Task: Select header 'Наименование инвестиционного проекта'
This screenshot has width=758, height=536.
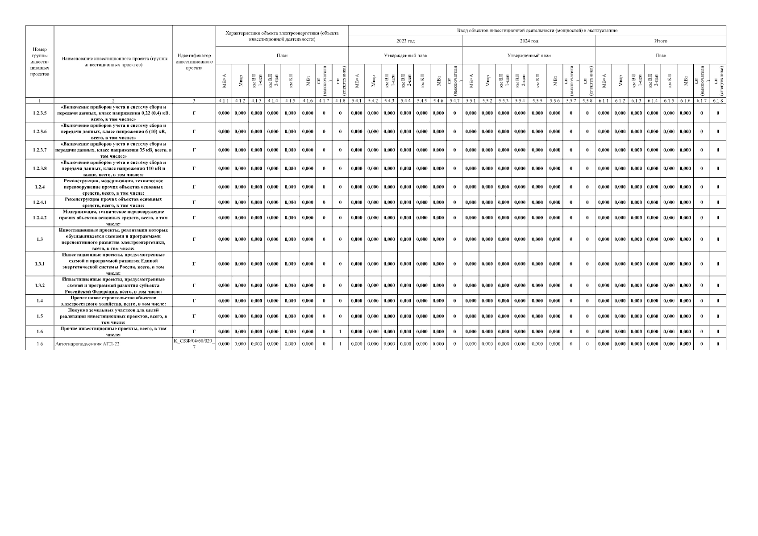Action: pos(113,62)
